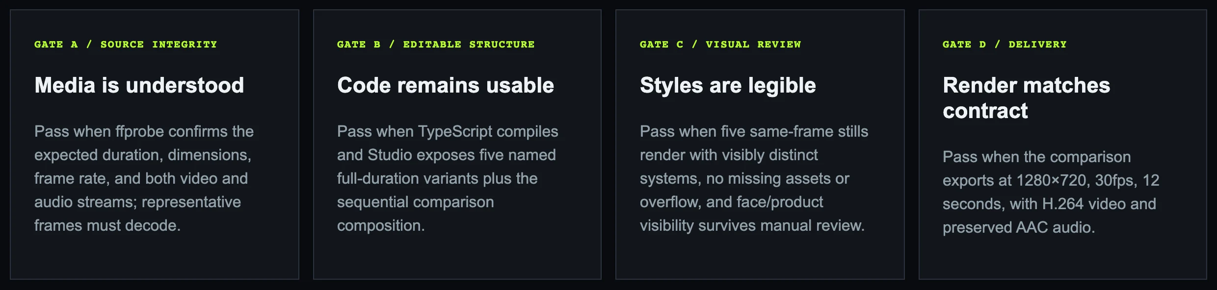
Task: Click the 1280×720 export description paragraph
Action: click(x=1051, y=192)
